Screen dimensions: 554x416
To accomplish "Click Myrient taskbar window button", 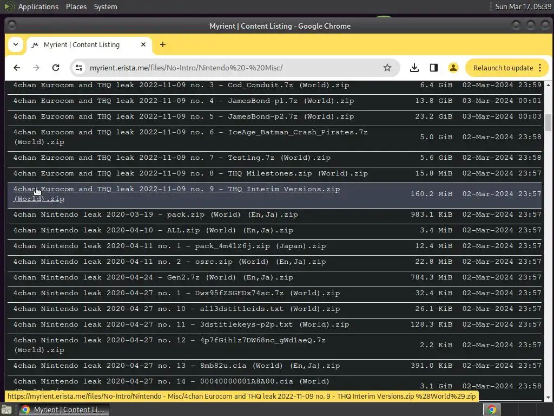I will click(64, 409).
